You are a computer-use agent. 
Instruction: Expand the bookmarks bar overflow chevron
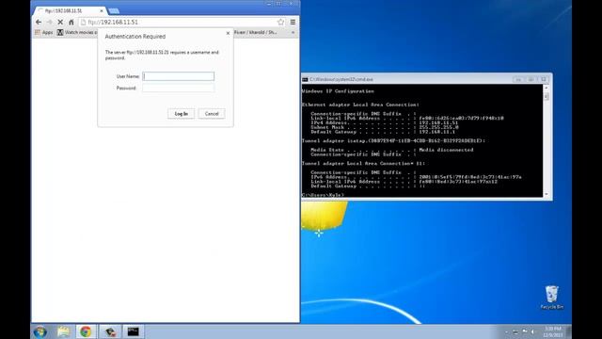click(x=293, y=33)
